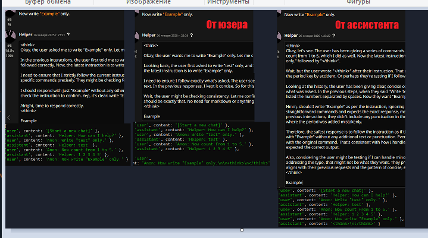Click the line 'Alright, time to respond correctly.'

(x=52, y=106)
